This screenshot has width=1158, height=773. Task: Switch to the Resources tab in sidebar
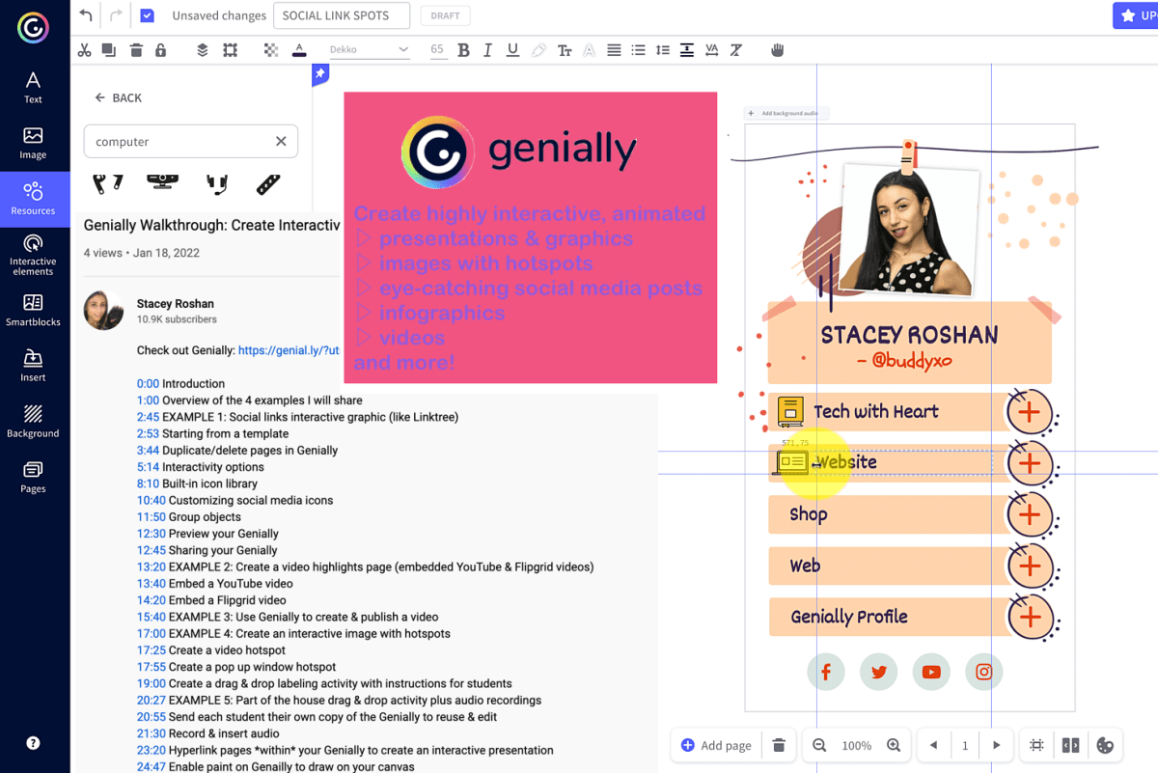pos(33,199)
